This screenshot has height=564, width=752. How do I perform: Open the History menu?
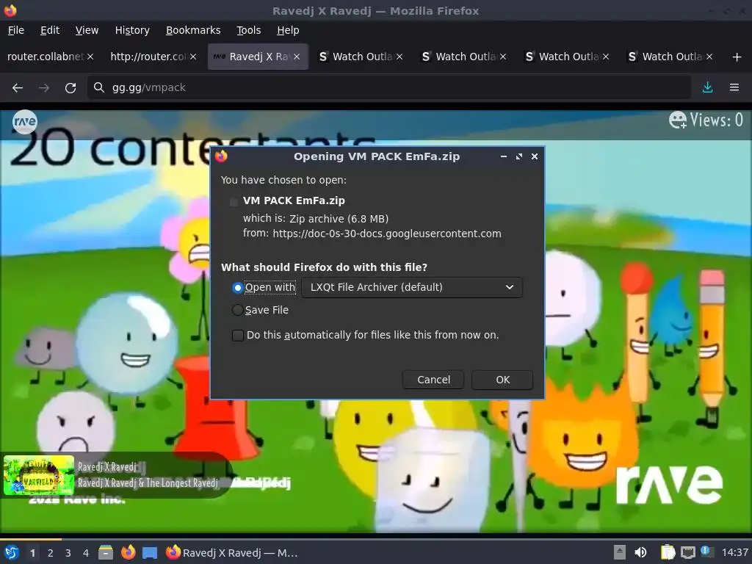point(132,30)
